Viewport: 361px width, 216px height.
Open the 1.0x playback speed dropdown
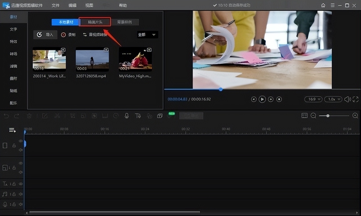pyautogui.click(x=333, y=99)
